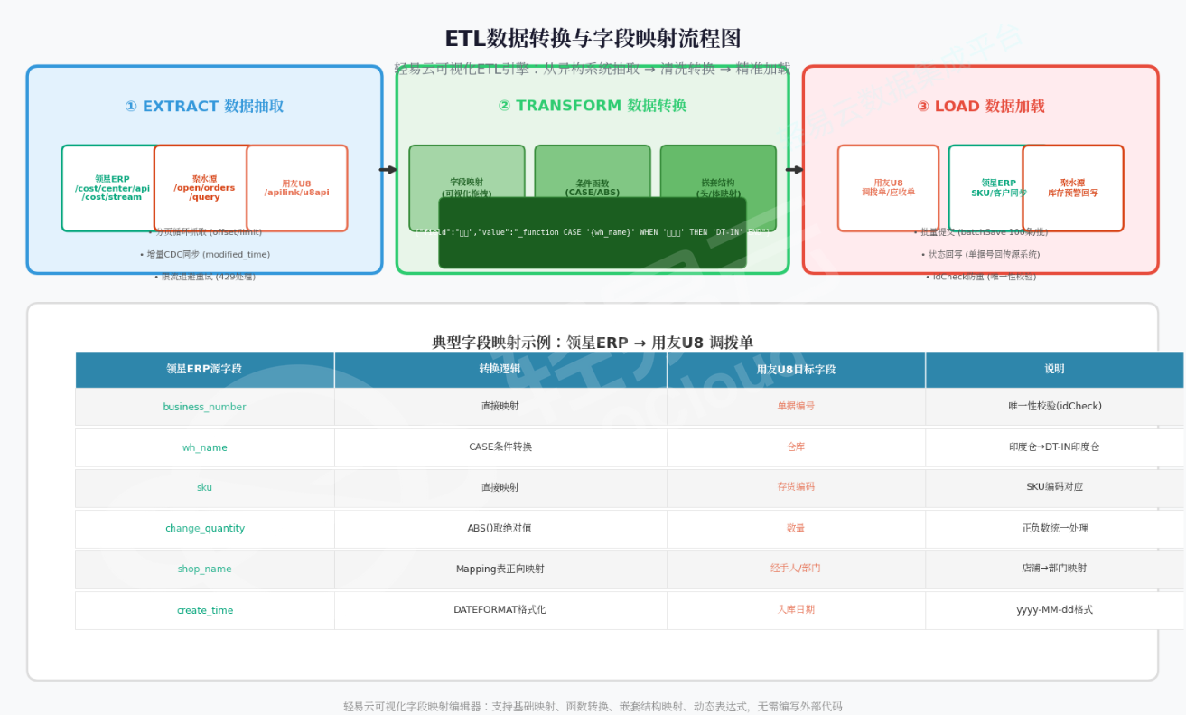
Task: Select the ③ LOAD 数据加载 heading
Action: point(980,107)
